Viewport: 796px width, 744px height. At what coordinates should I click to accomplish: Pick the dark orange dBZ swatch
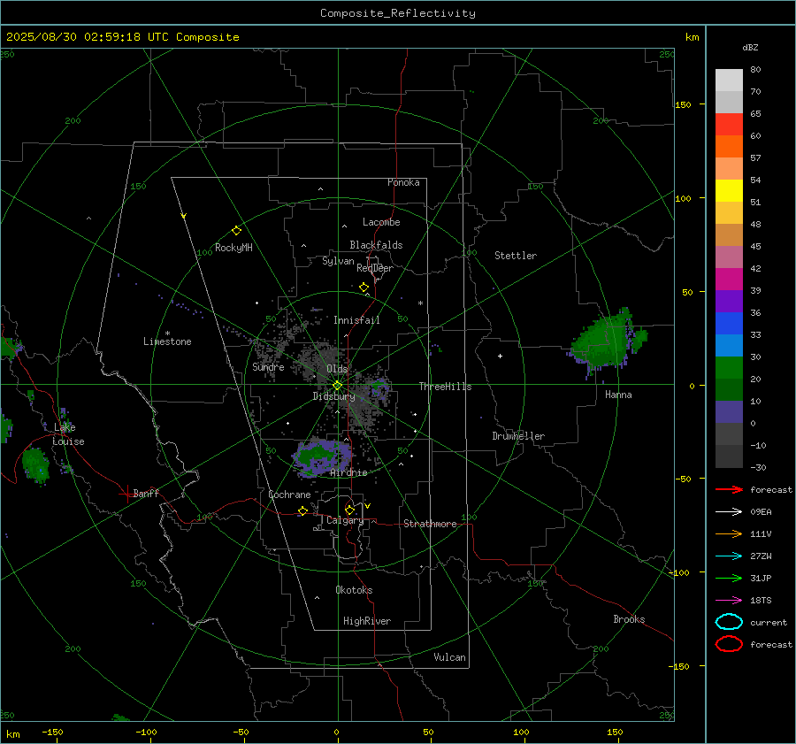(729, 146)
